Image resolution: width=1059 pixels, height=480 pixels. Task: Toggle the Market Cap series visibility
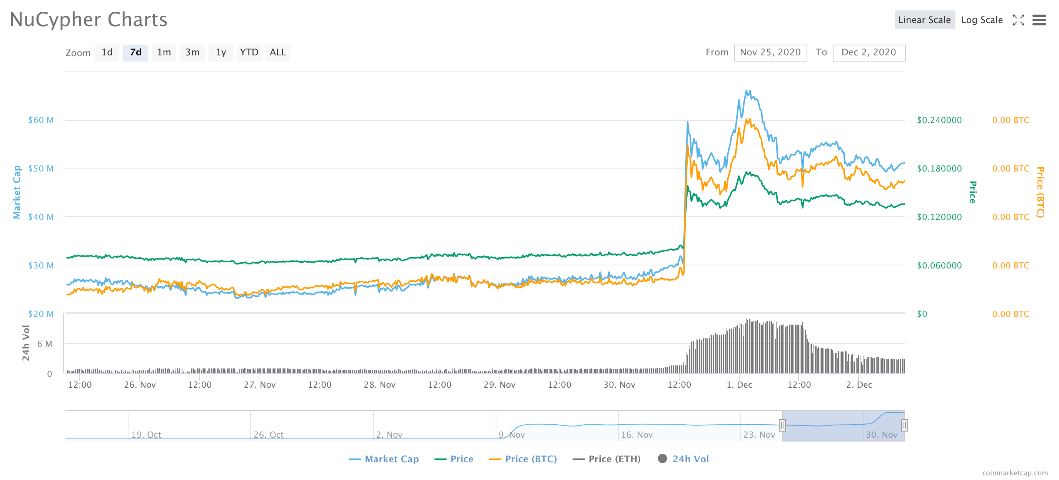click(x=391, y=459)
